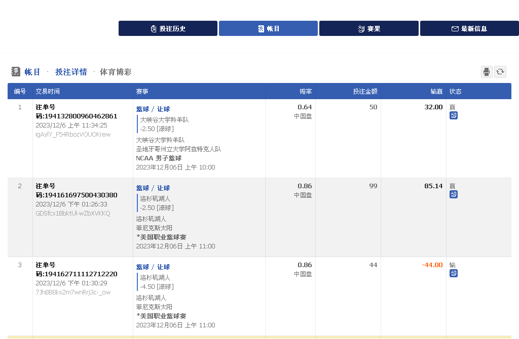Select the 编号 column header

[20, 92]
